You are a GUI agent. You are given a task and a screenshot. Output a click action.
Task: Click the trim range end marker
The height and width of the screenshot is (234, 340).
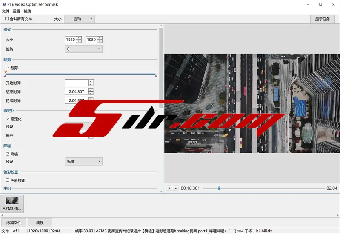tap(156, 76)
